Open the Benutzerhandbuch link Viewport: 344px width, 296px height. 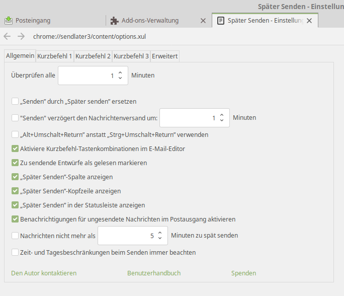coord(154,273)
